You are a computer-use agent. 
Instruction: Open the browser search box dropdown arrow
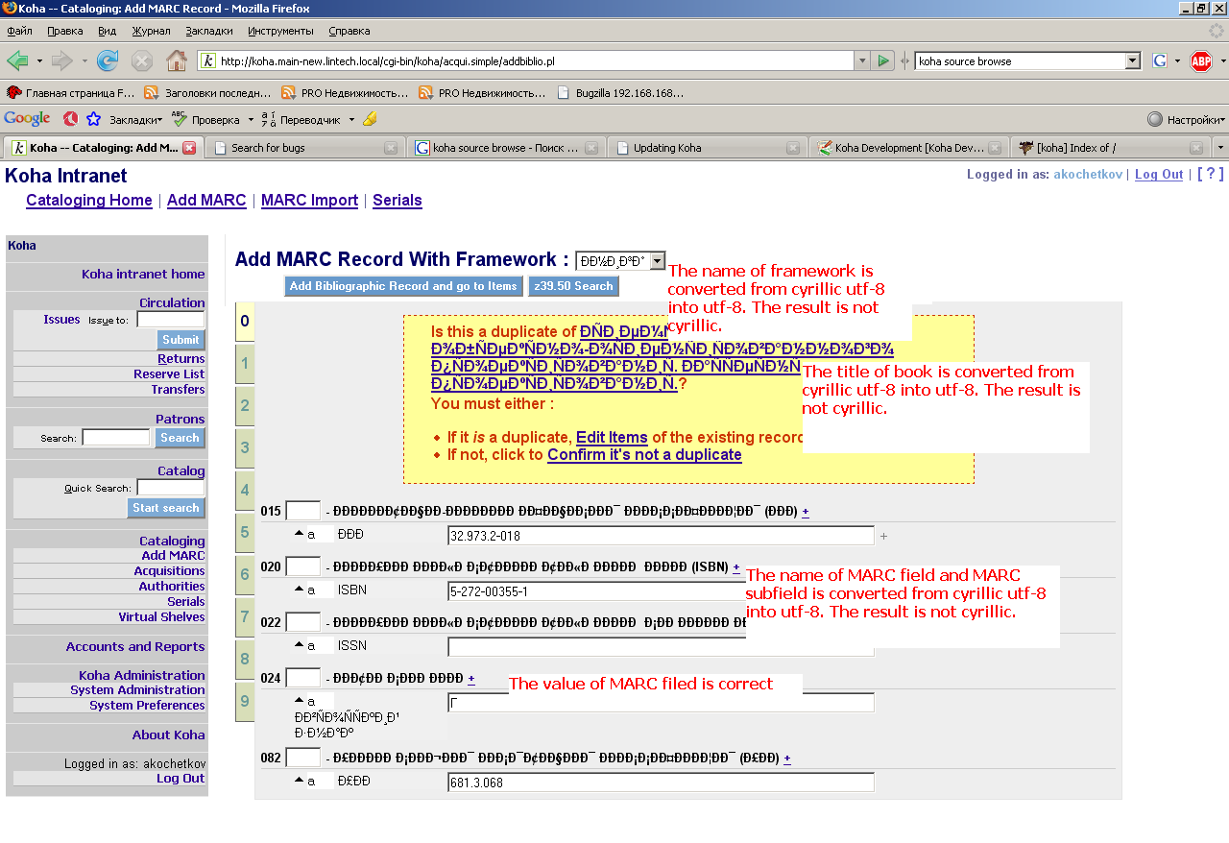click(1132, 61)
